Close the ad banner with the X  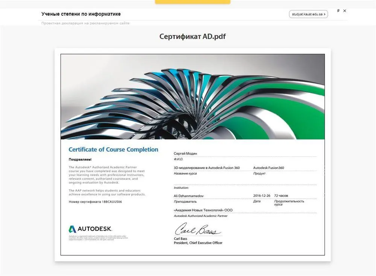[344, 11]
